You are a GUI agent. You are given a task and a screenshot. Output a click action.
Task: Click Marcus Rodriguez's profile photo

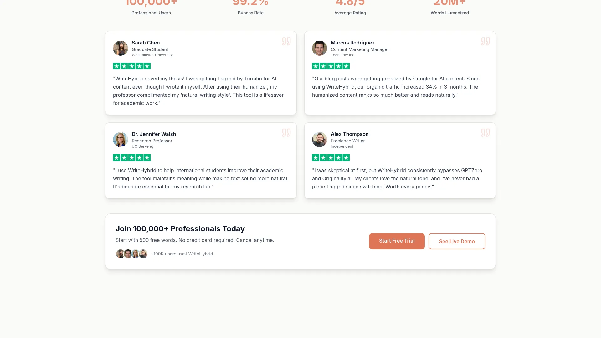[320, 48]
